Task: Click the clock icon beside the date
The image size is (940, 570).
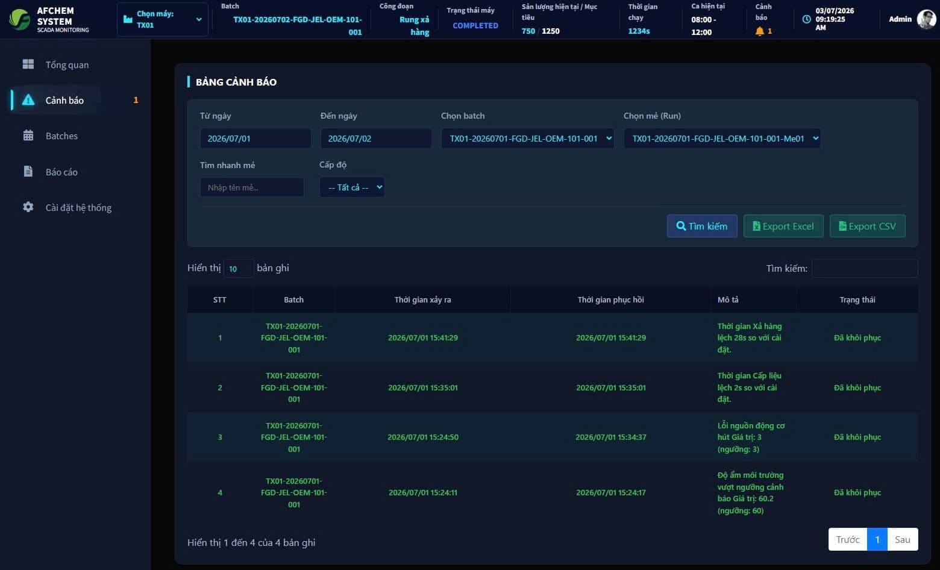Action: pos(806,19)
